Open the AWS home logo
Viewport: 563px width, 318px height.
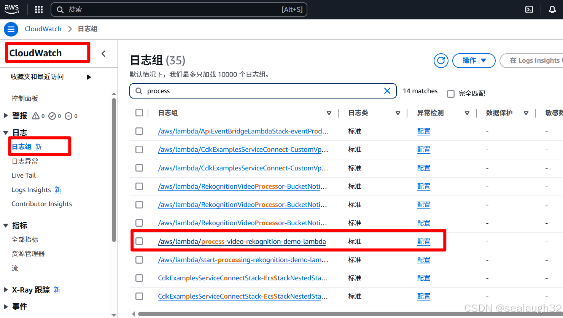(x=12, y=9)
